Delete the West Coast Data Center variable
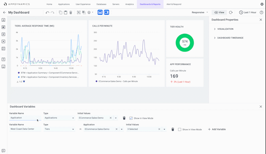The width and height of the screenshot is (266, 154). pyautogui.click(x=173, y=129)
